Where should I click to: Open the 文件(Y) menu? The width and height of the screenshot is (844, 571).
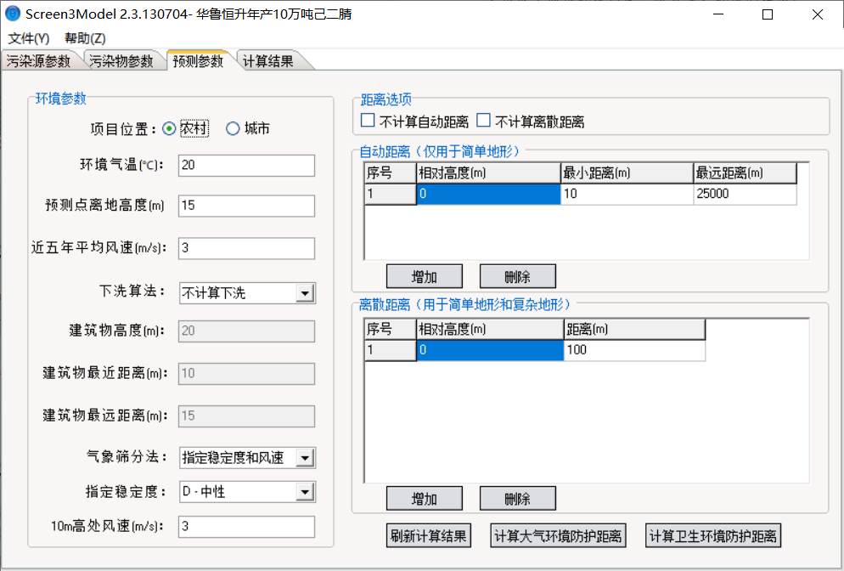(29, 38)
